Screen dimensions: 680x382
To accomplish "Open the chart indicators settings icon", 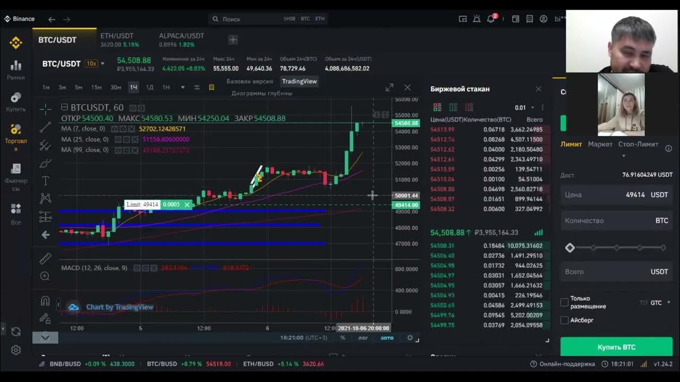I will click(x=197, y=87).
